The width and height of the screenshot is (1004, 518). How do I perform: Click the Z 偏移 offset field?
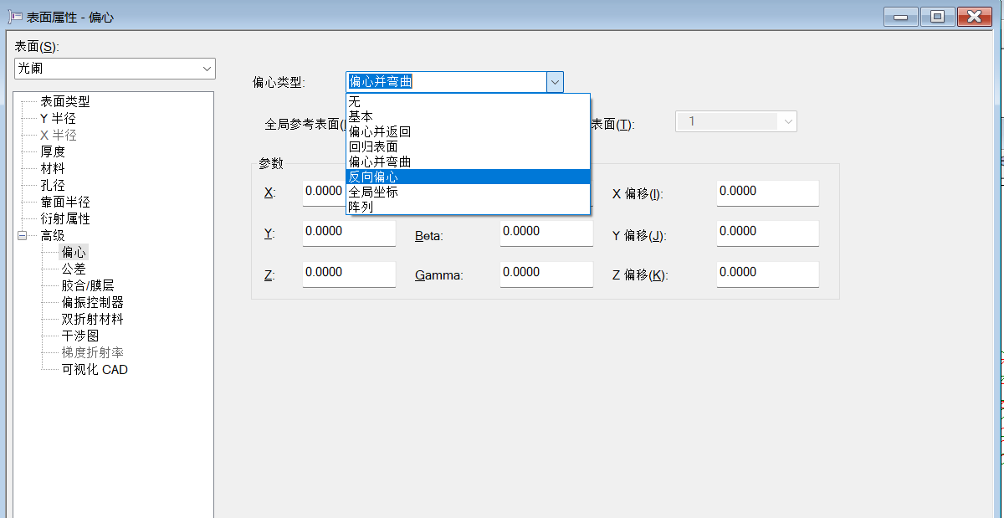(766, 274)
